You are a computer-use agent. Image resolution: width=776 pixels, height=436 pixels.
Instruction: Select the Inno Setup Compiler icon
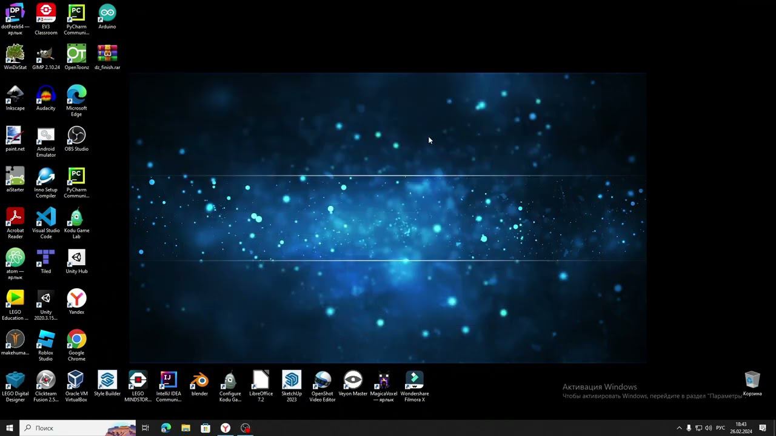pyautogui.click(x=46, y=182)
